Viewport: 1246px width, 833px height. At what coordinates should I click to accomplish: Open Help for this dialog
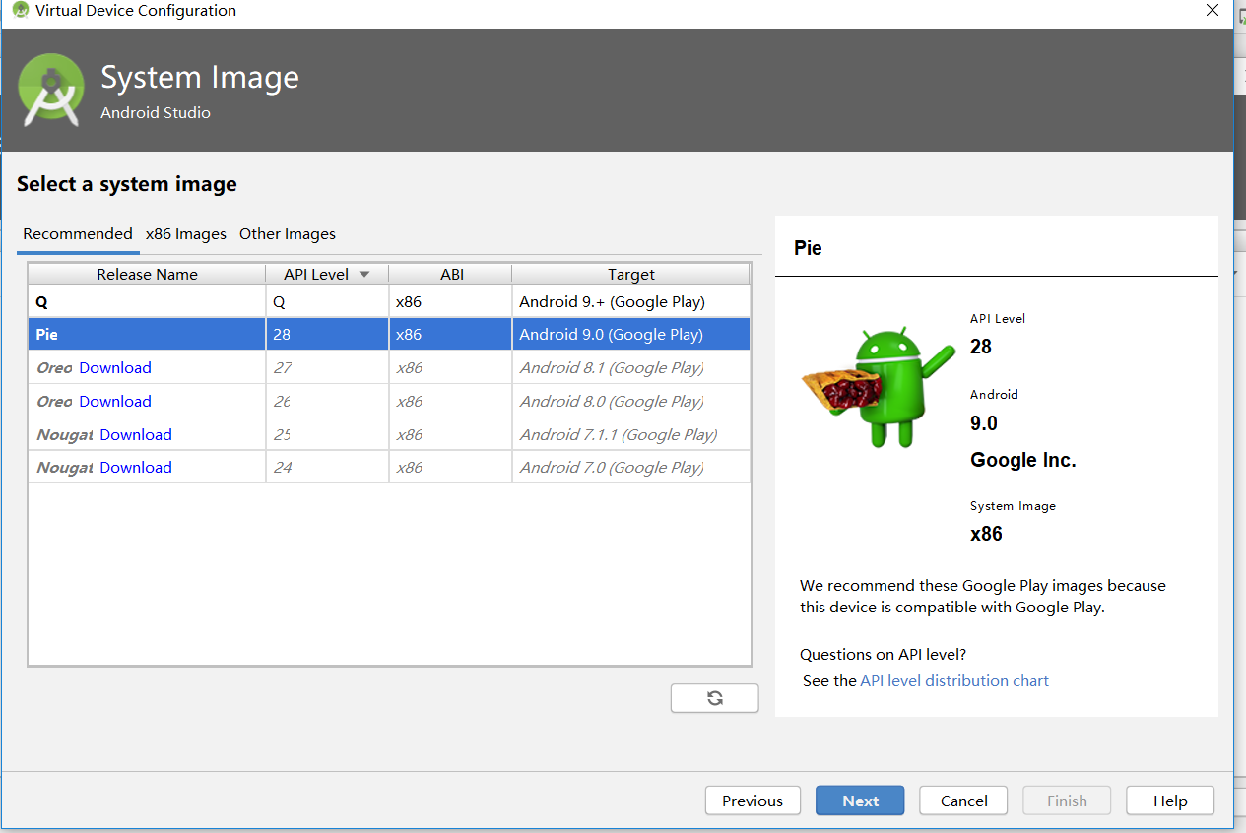[1170, 801]
